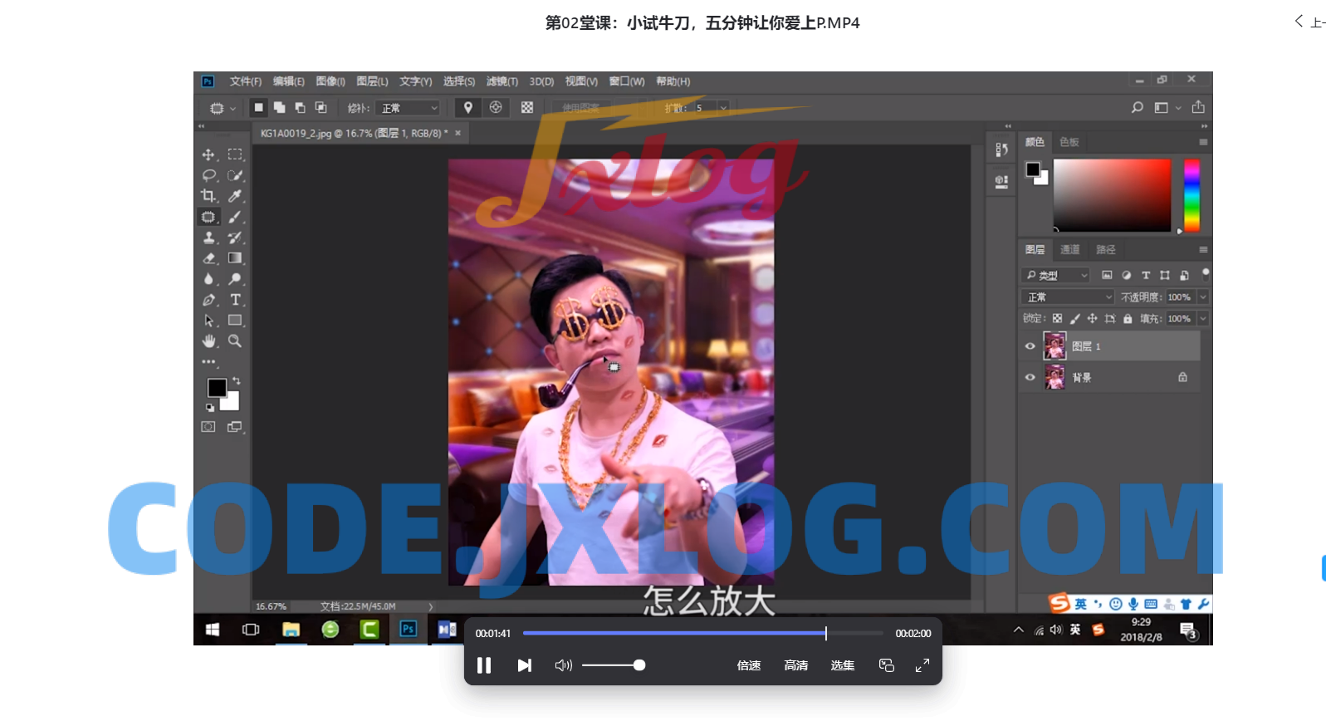The height and width of the screenshot is (721, 1326).
Task: Hide layer 图层 1 using its eye icon
Action: (x=1030, y=346)
